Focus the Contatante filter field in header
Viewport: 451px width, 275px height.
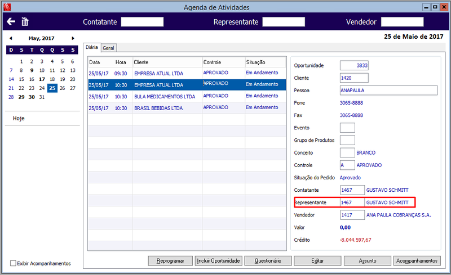click(142, 22)
